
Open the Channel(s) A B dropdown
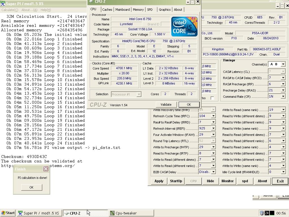283,64
